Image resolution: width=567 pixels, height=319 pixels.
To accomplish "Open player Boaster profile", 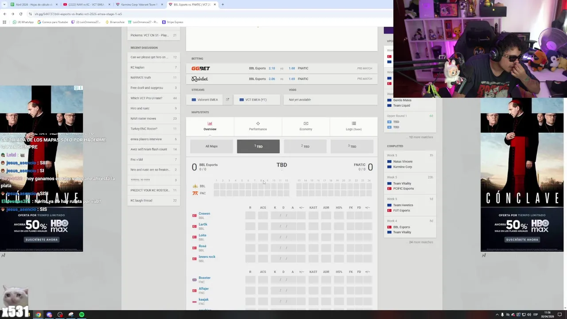I will point(205,278).
